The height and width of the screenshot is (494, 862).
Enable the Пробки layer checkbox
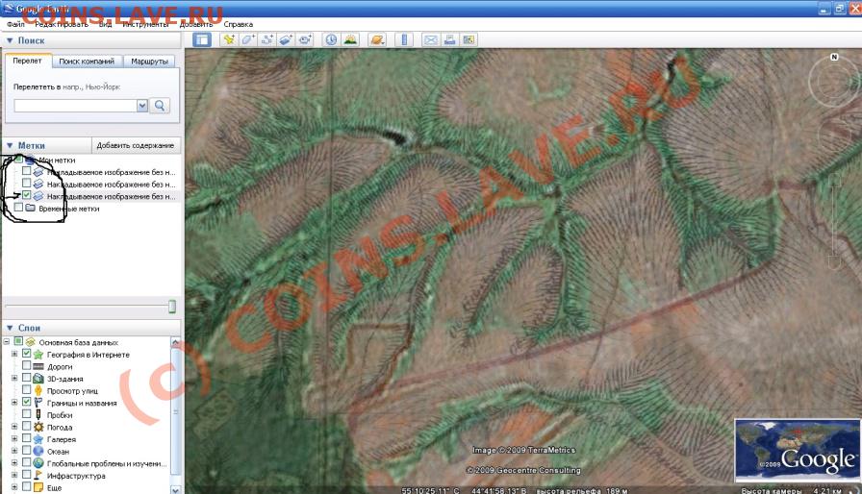[x=26, y=414]
